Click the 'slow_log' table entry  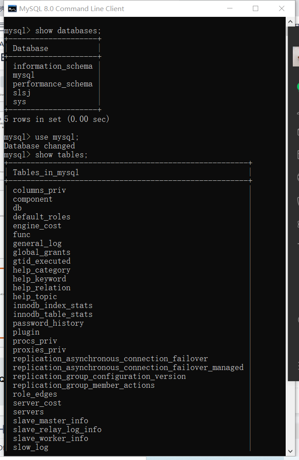point(31,447)
